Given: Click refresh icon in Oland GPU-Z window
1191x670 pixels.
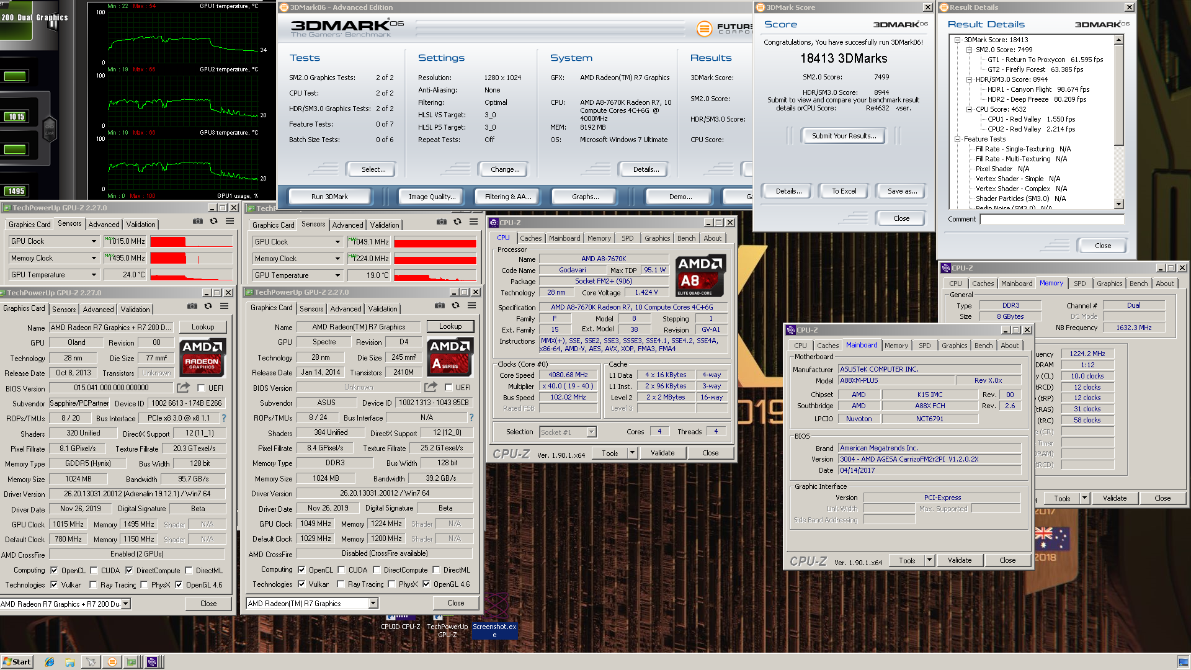Looking at the screenshot, I should point(208,306).
